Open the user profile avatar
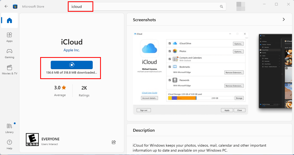The image size is (294, 155). click(241, 6)
